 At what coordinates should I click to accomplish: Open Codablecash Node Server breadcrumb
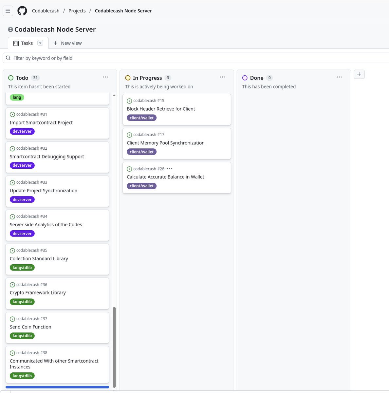tap(123, 11)
